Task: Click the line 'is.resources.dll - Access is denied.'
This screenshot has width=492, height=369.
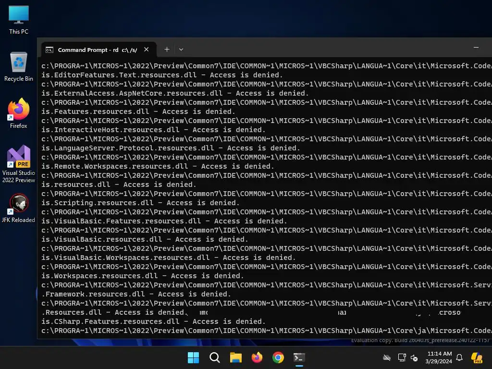Action: [x=119, y=184]
